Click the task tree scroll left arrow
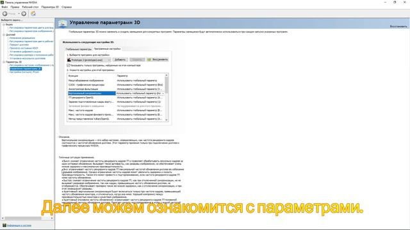This screenshot has width=410, height=230. pyautogui.click(x=3, y=218)
